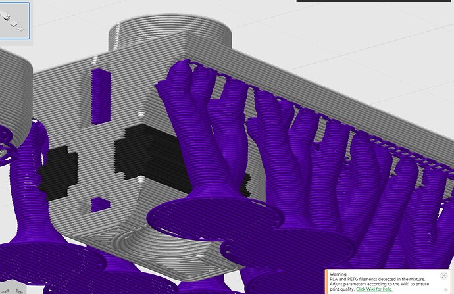Click the tall narrow purple slot on the model face

tap(100, 95)
